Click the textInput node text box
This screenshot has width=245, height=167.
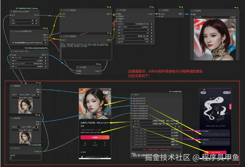pos(26,157)
